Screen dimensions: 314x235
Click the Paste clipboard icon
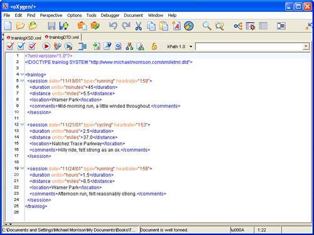(x=164, y=26)
